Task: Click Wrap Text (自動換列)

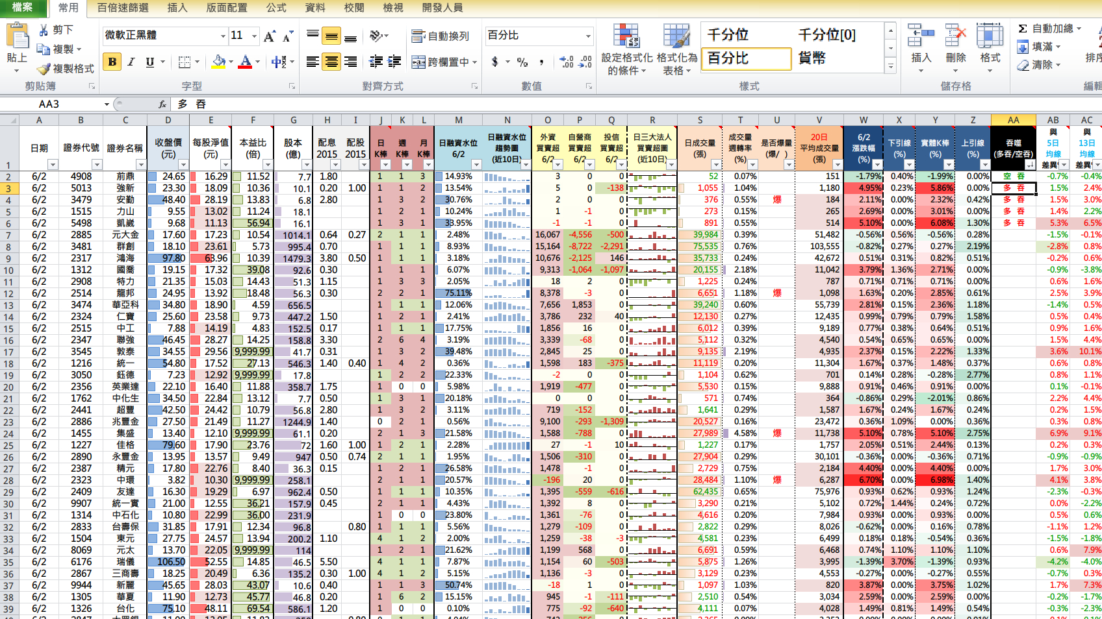Action: click(x=440, y=36)
